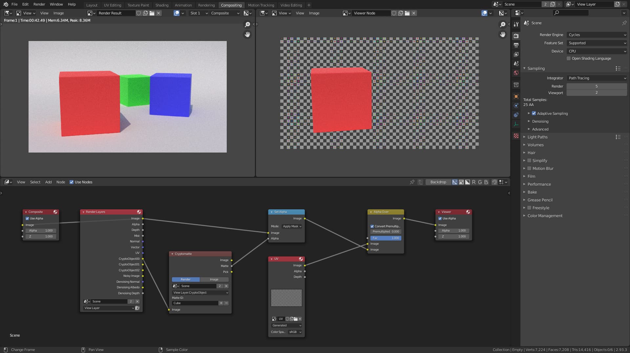This screenshot has height=353, width=630.
Task: Open the Node menu in node editor
Action: (61, 182)
